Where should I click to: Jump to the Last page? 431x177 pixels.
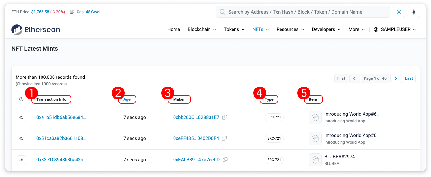(409, 78)
